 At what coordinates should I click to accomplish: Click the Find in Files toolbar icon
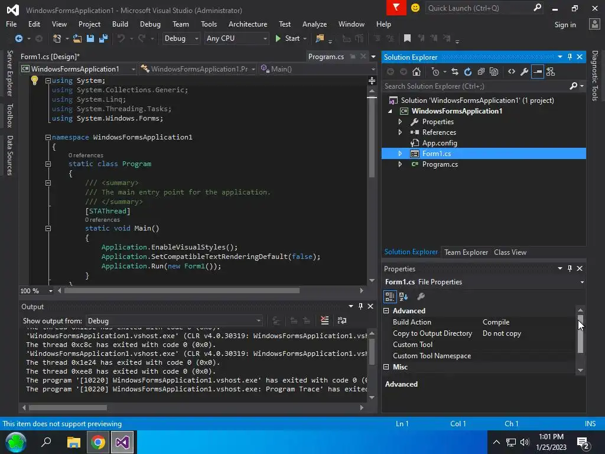[320, 38]
